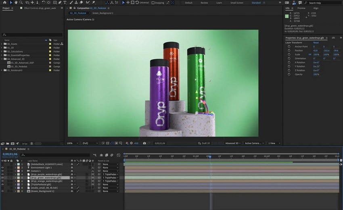
Task: Select the Orbit camera tool
Action: [x=27, y=3]
